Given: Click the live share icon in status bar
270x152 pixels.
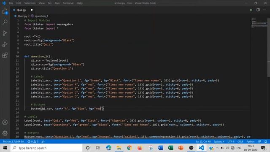Looking at the screenshot, I should [43, 141].
